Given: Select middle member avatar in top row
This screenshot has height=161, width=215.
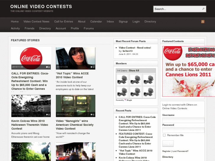Looking at the screenshot, I should [136, 79].
